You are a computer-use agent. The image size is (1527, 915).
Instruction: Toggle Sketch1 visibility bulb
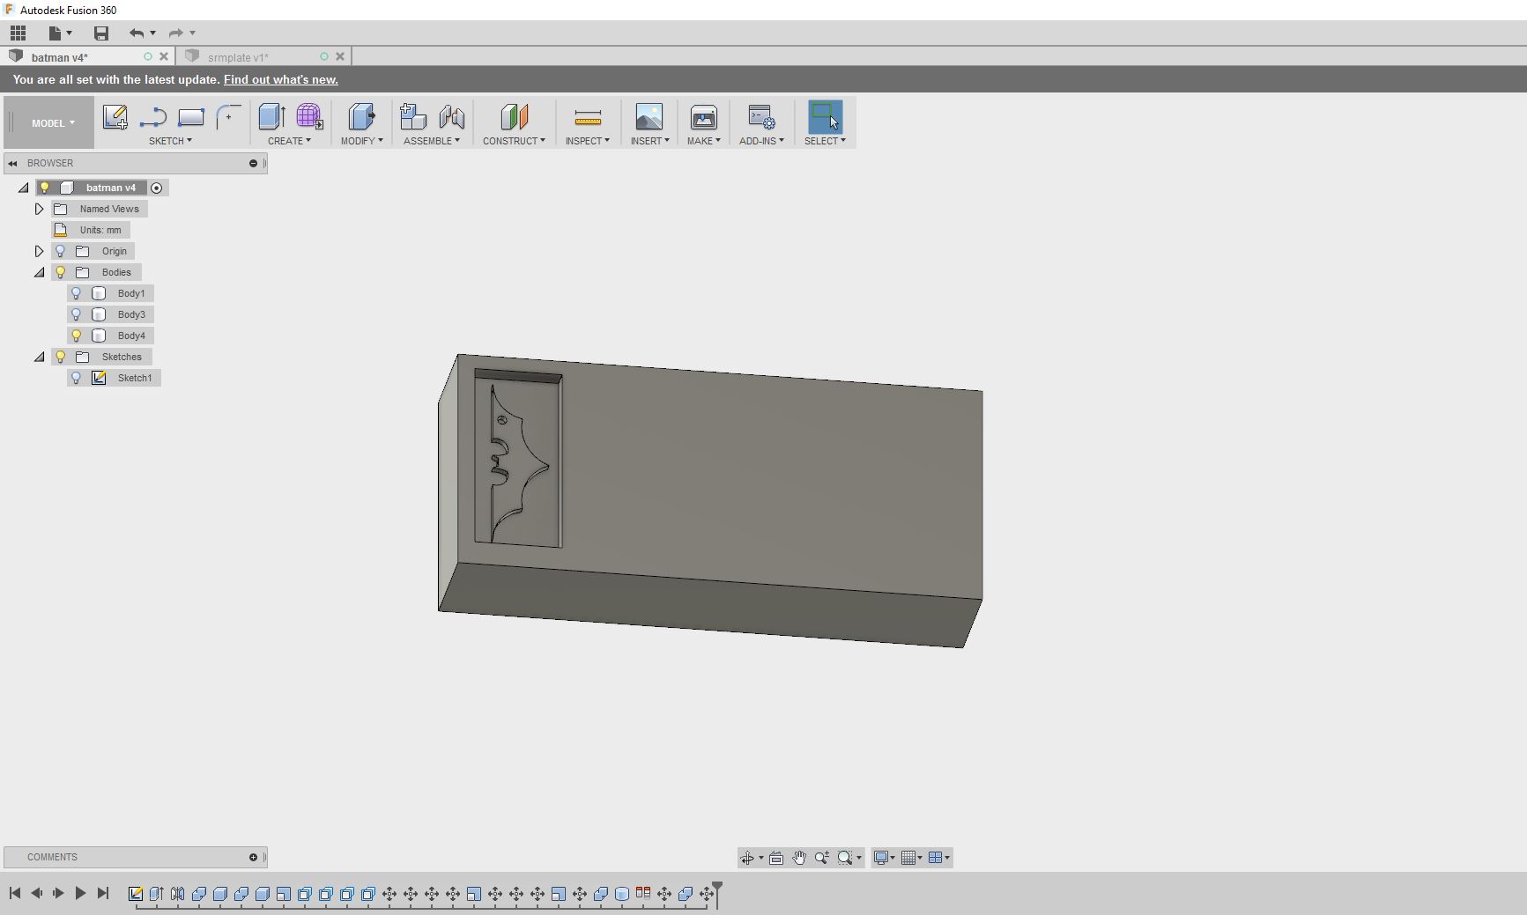(x=77, y=378)
